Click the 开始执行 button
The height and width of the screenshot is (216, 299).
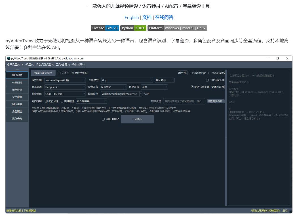[137, 119]
